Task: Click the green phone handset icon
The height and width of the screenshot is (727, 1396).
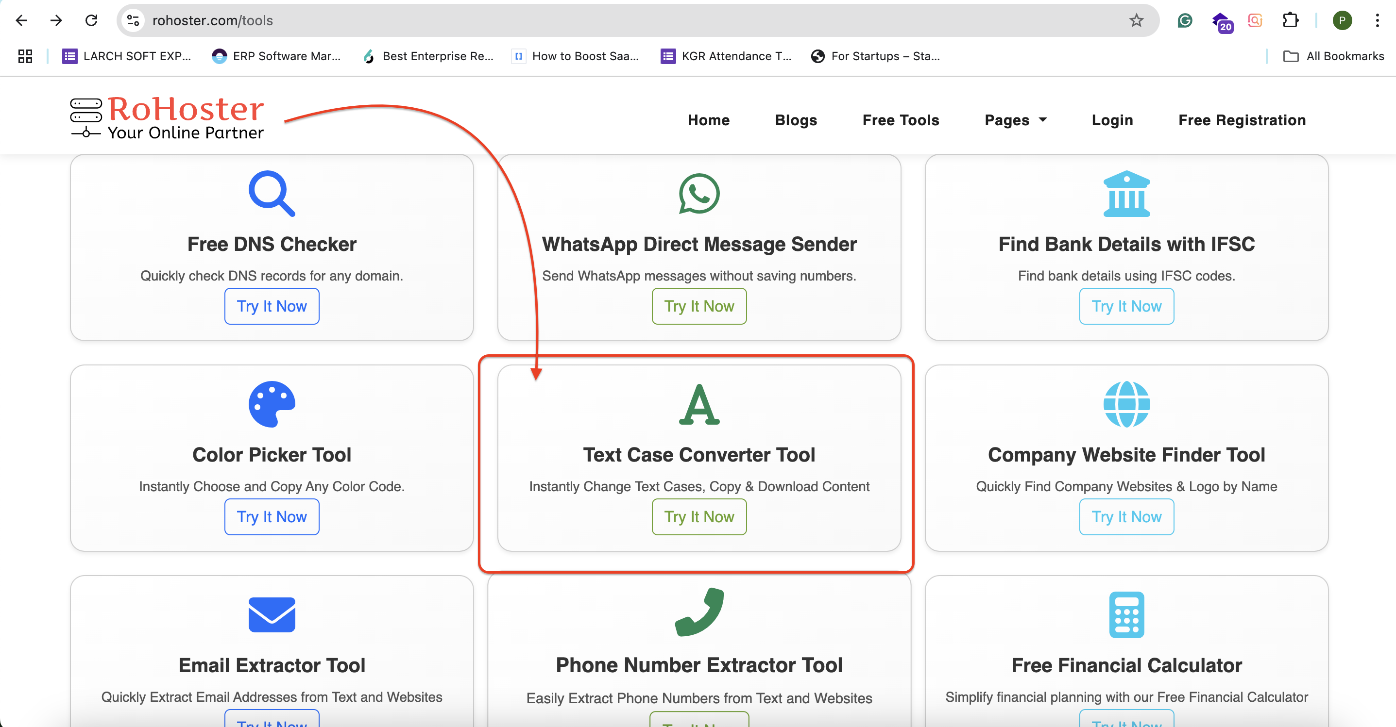Action: tap(699, 611)
